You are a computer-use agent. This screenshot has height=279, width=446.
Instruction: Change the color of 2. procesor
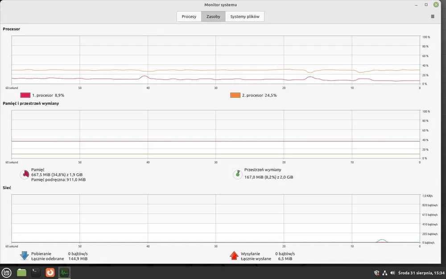[x=235, y=96]
